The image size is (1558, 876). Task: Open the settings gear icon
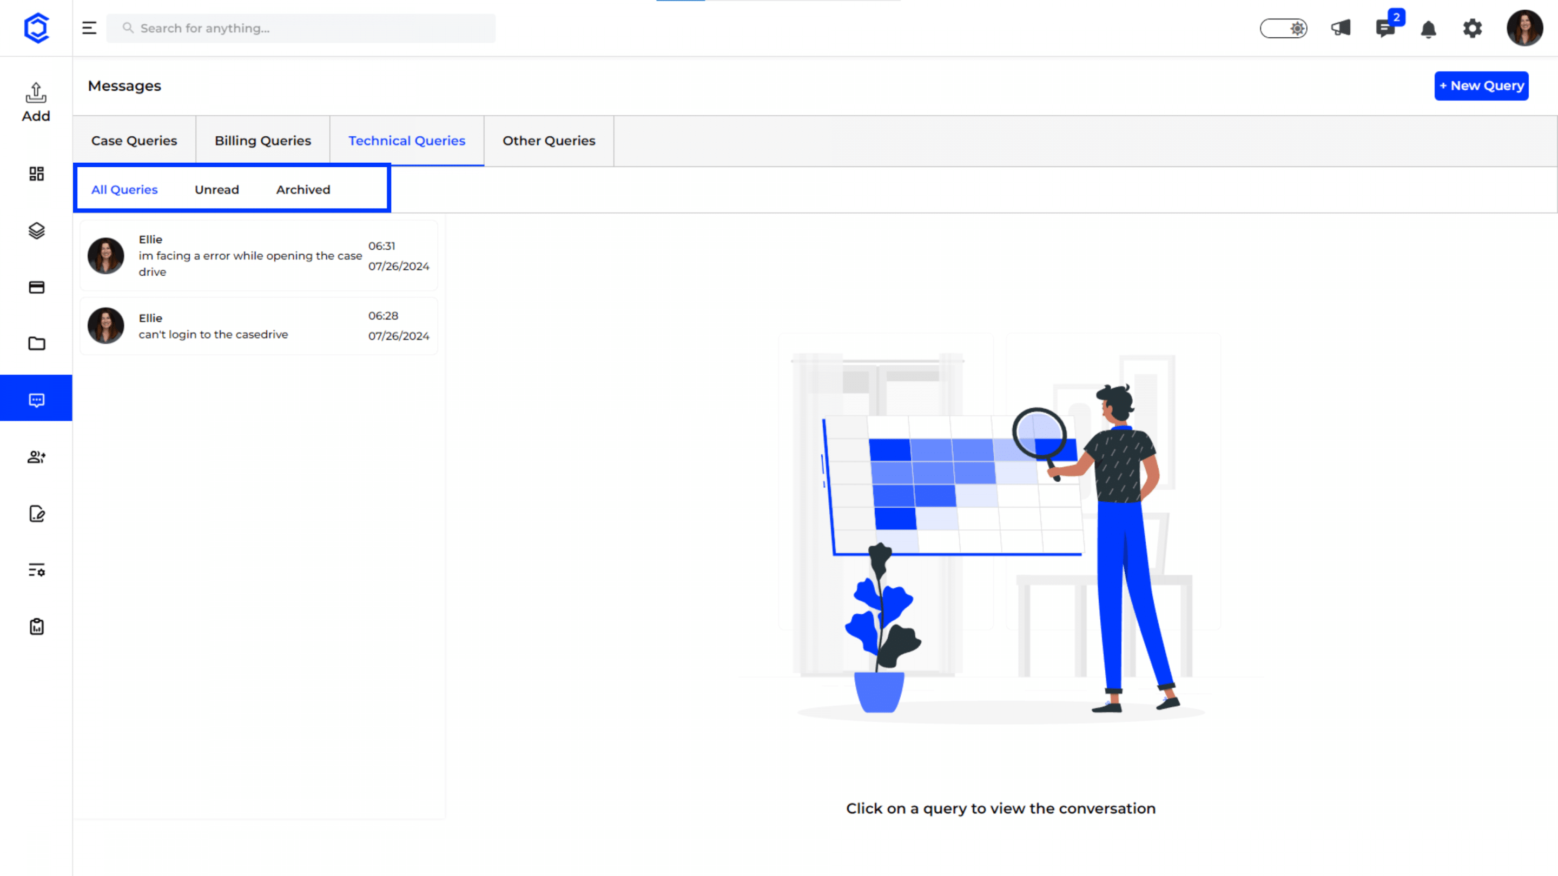1472,29
